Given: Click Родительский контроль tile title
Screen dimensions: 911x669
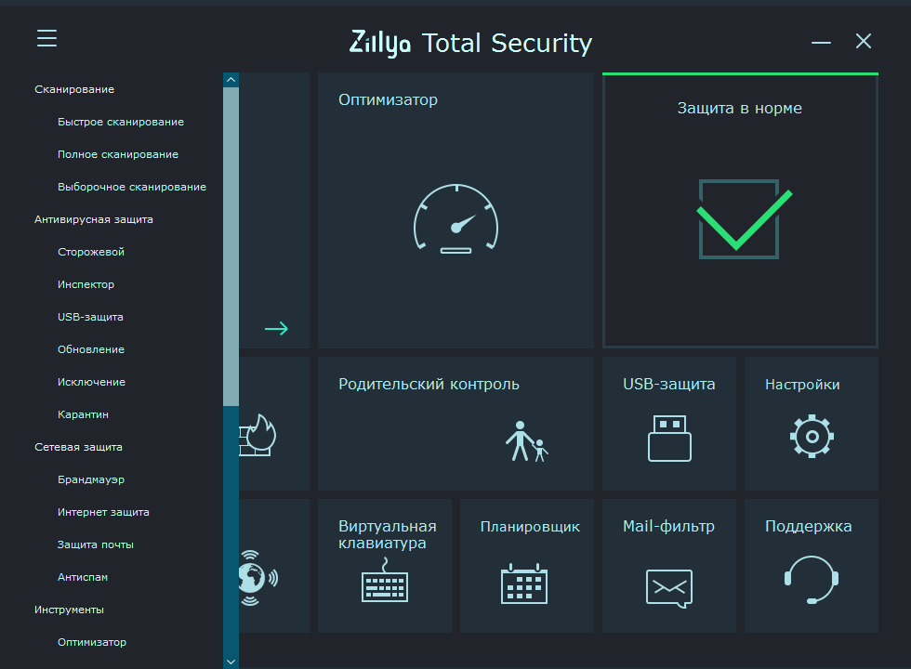Looking at the screenshot, I should click(429, 385).
